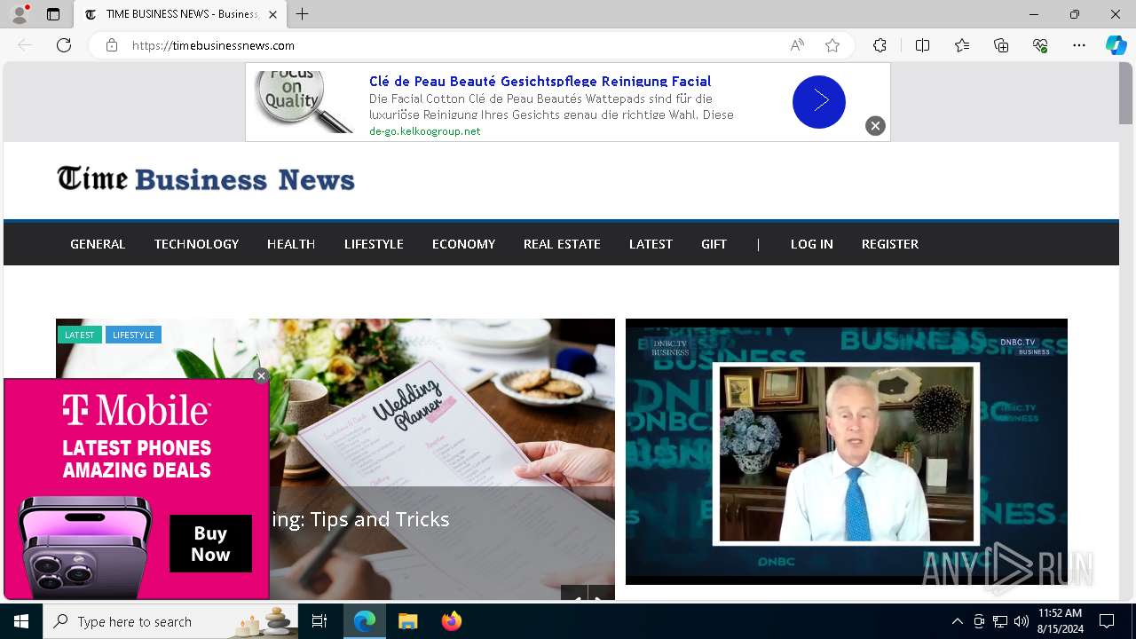
Task: Open the ECONOMY section
Action: [463, 244]
